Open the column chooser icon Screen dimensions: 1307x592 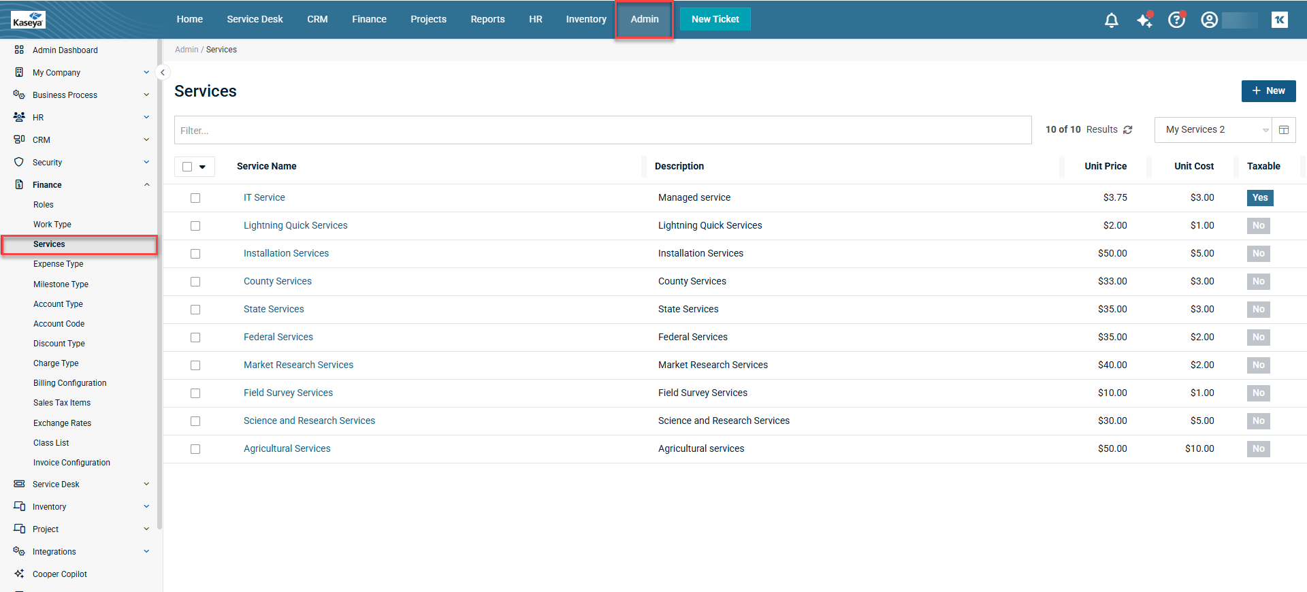point(1284,130)
